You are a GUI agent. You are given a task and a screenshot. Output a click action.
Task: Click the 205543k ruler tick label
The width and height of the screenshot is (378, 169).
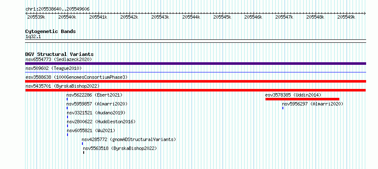(160, 17)
